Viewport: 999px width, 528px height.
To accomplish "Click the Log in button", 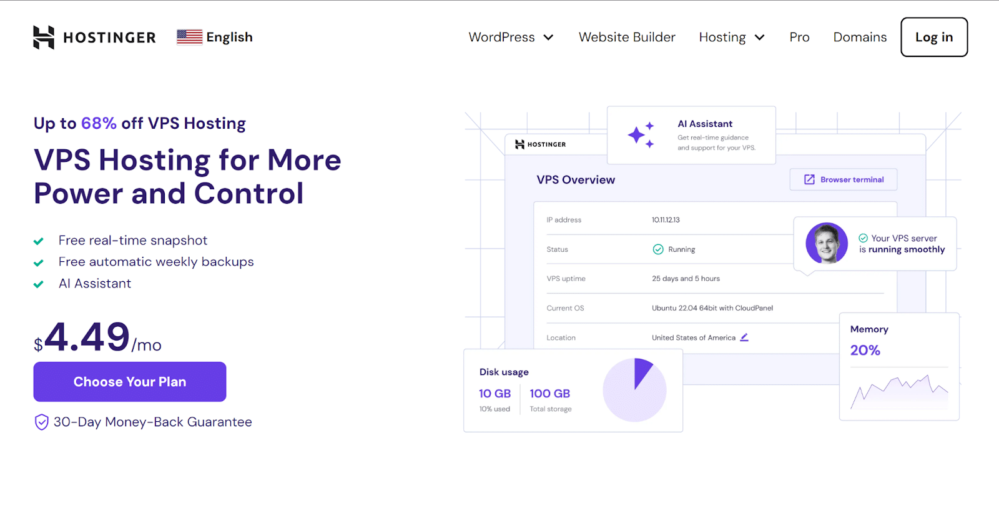I will click(934, 37).
